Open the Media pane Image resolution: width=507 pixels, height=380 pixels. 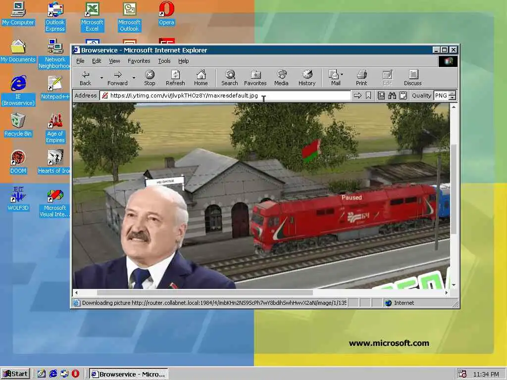(x=281, y=78)
